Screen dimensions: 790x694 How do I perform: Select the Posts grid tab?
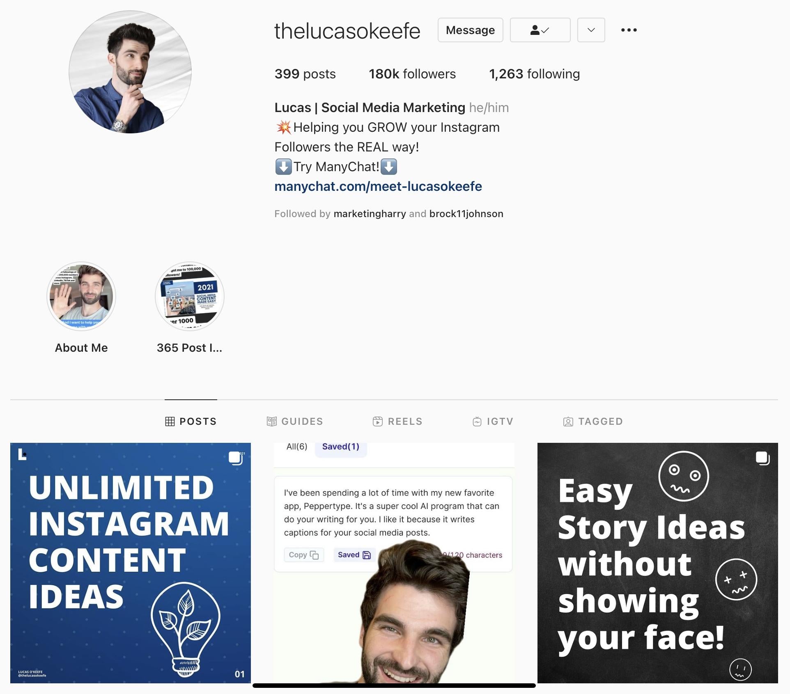point(191,421)
